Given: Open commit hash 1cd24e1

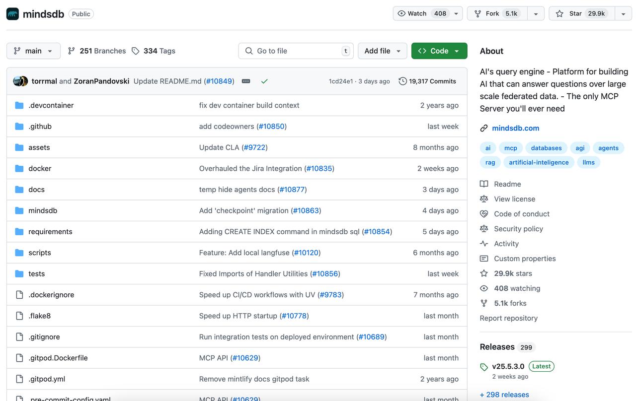Looking at the screenshot, I should [x=341, y=81].
